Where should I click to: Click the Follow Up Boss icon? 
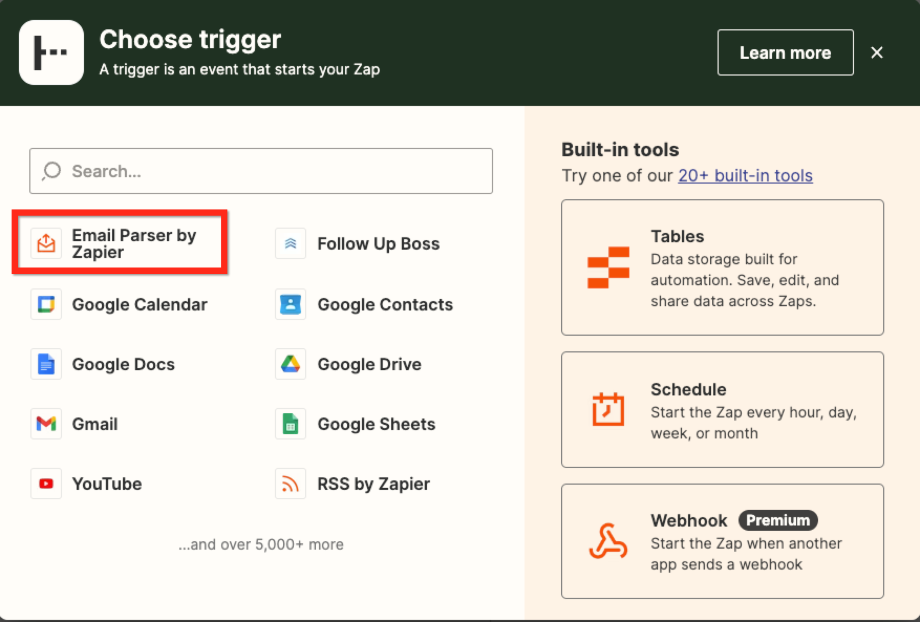coord(291,243)
